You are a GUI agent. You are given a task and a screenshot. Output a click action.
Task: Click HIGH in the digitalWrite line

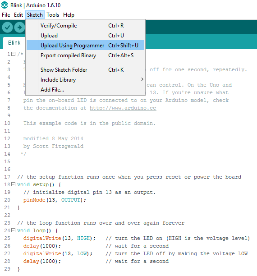click(83, 238)
